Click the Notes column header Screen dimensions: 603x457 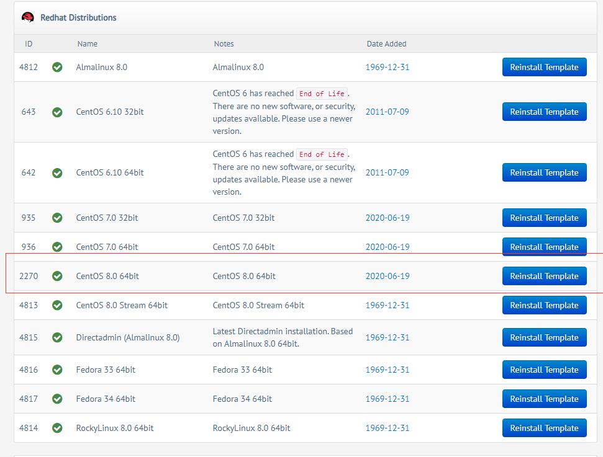coord(224,44)
